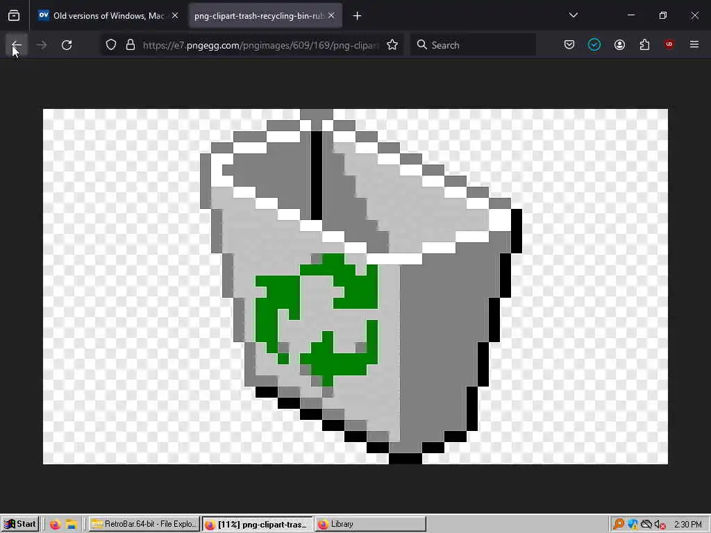Click the orange magnifier tray icon
The height and width of the screenshot is (533, 711).
618,525
